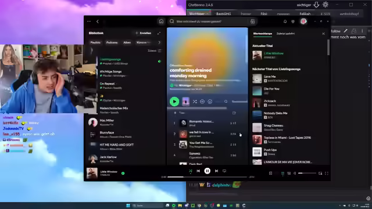Click the Spotify search input field

point(209,21)
